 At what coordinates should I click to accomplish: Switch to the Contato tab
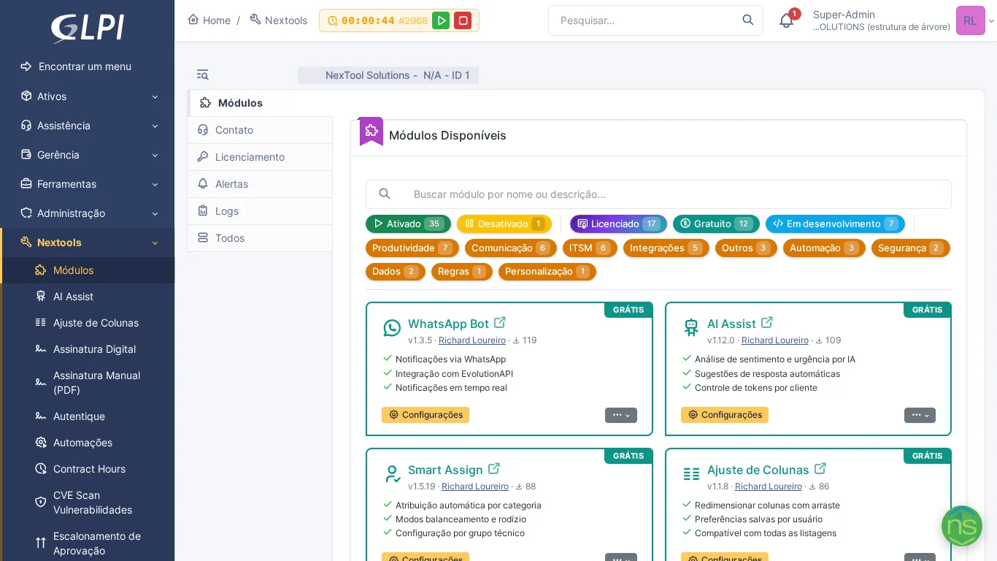[260, 130]
